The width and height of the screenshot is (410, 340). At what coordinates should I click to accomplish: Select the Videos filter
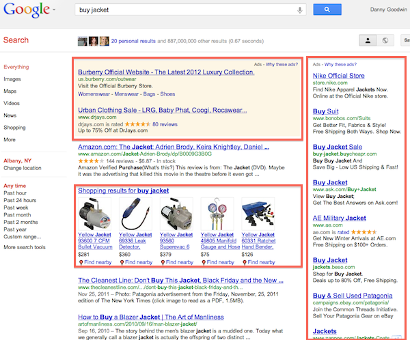(x=12, y=103)
